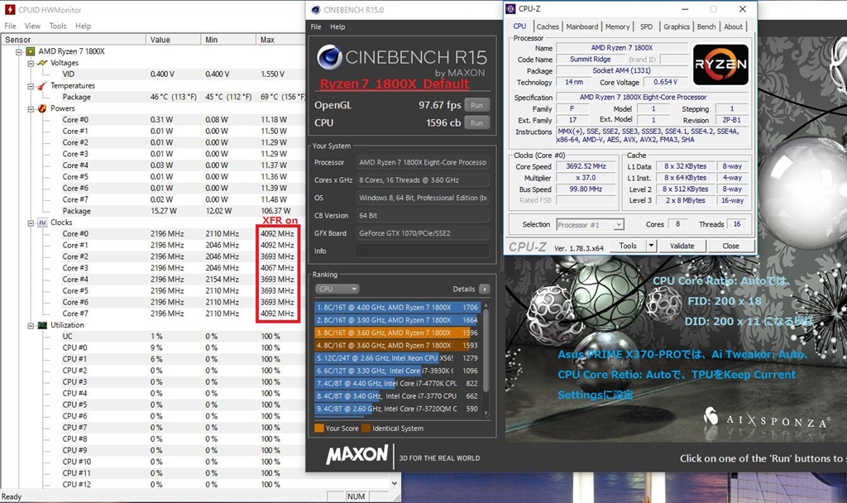The width and height of the screenshot is (847, 503).
Task: Run the CPU benchmark
Action: point(476,122)
